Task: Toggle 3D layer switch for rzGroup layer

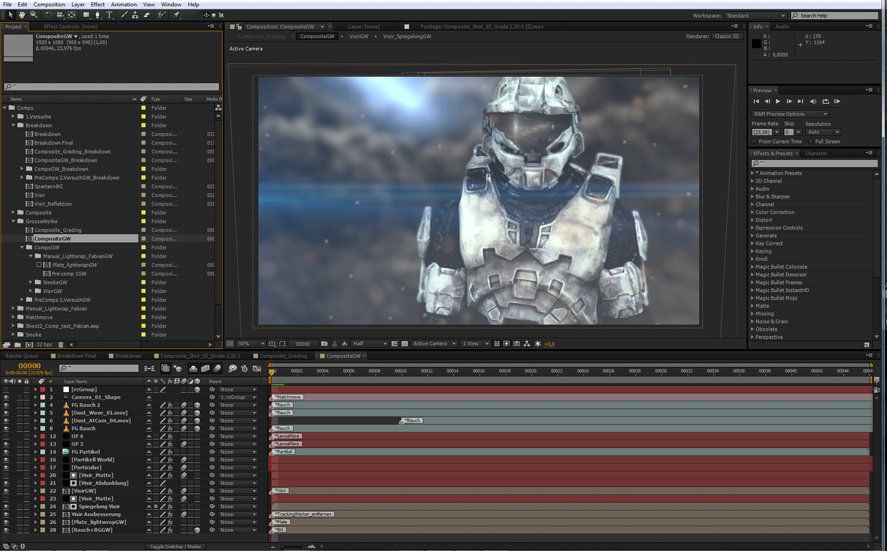Action: click(x=197, y=389)
